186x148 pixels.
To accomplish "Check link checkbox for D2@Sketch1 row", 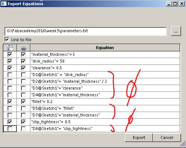I will pyautogui.click(x=23, y=81).
